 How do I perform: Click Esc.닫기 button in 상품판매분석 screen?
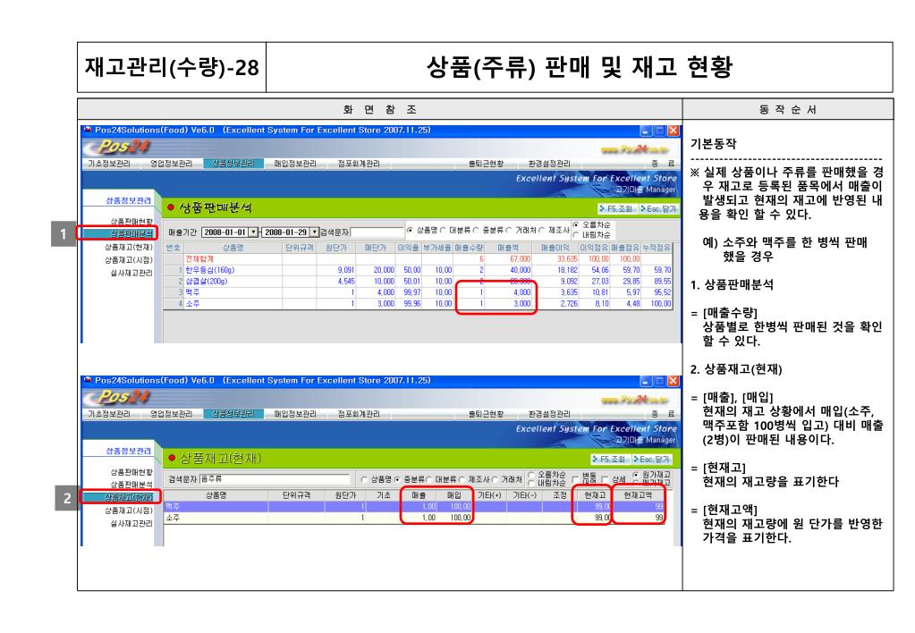tap(658, 208)
